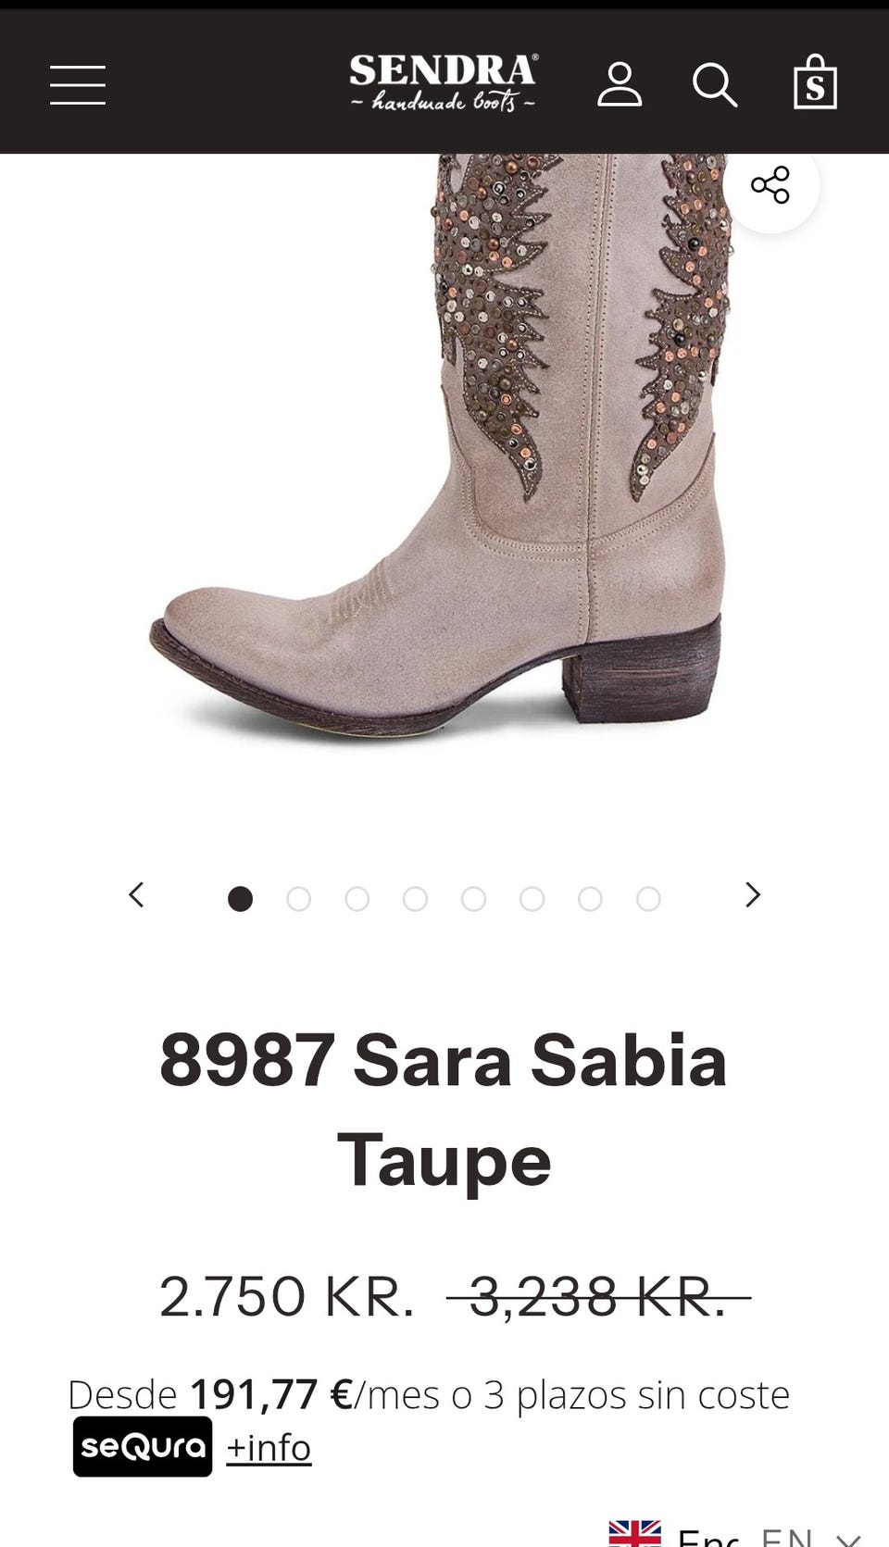Expand the EN language dropdown chevron
Viewport: 889px width, 1547px height.
coord(849,1539)
